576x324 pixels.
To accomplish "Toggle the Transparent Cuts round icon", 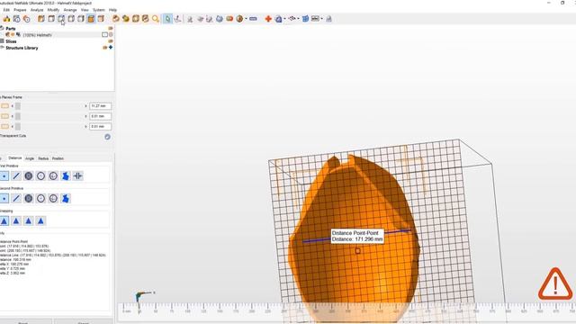I will (x=107, y=137).
